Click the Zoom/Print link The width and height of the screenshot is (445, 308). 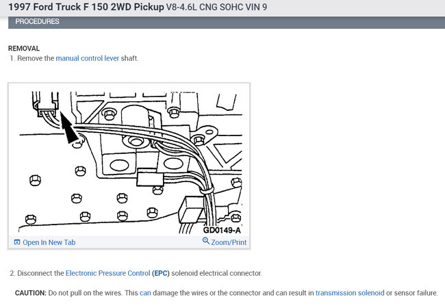[229, 242]
